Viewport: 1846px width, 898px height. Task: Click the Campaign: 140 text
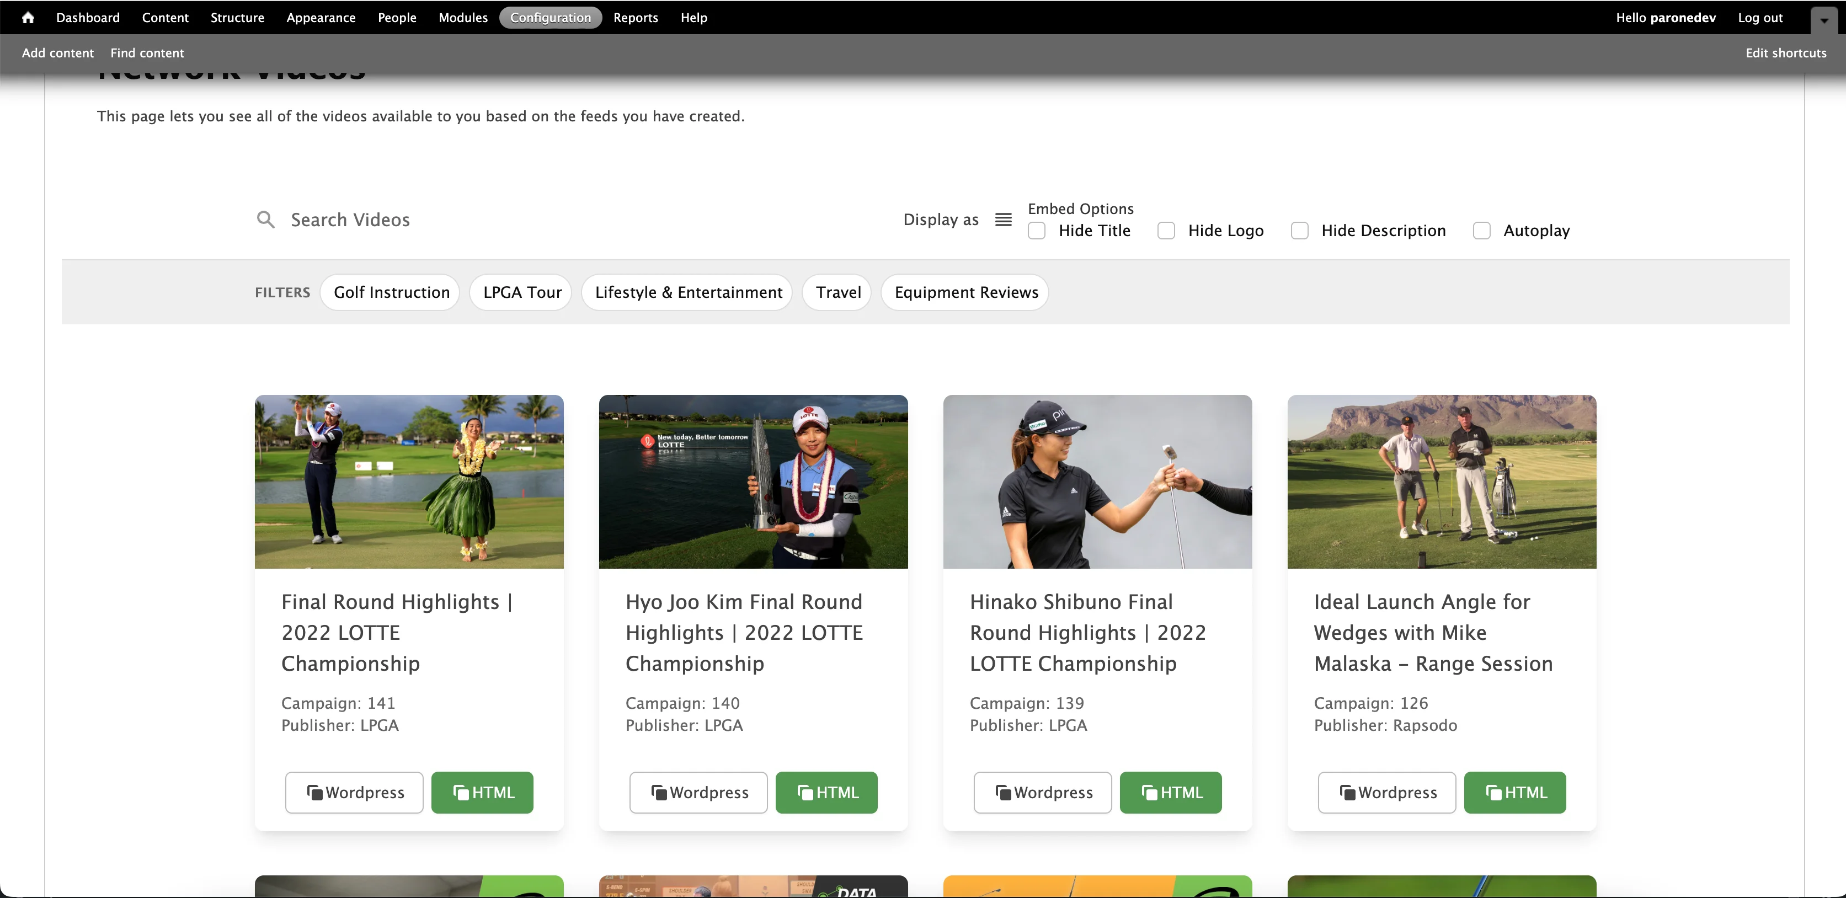click(683, 703)
